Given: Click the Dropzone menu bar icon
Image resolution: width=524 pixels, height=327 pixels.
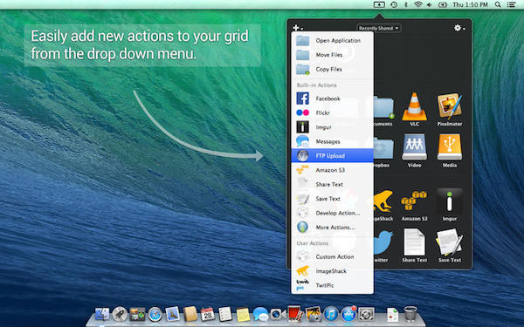Looking at the screenshot, I should (379, 4).
